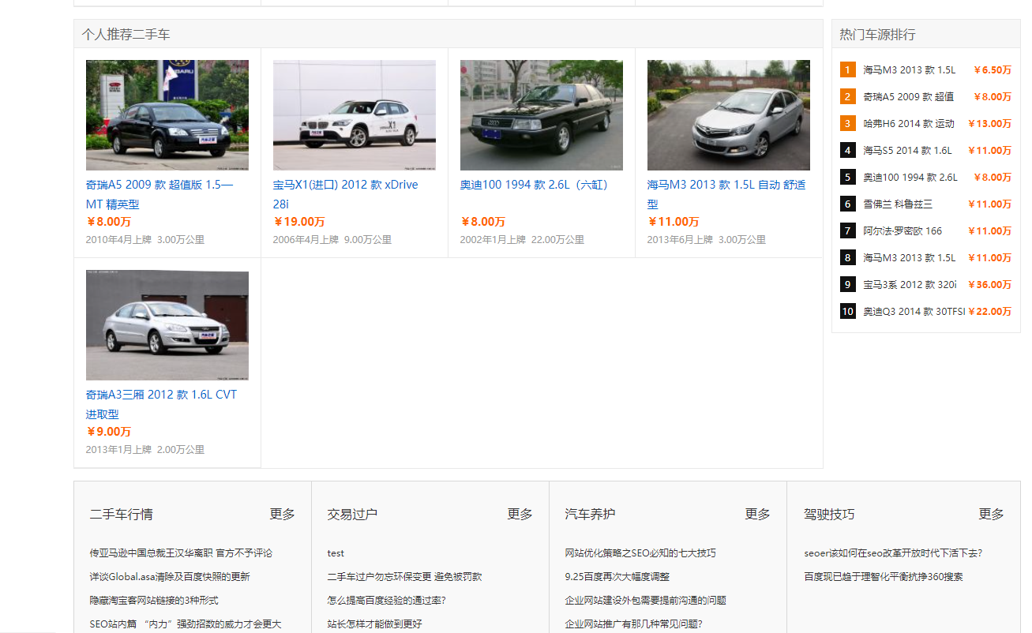The width and height of the screenshot is (1032, 633).
Task: Click the 海马M3 silver sedan photo
Action: click(728, 114)
